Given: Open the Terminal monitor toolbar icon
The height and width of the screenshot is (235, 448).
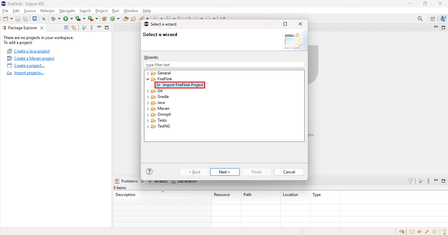Looking at the screenshot, I should [x=34, y=19].
